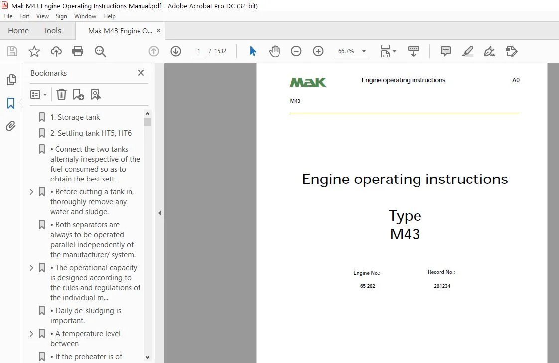
Task: Open the Edit menu
Action: [24, 16]
